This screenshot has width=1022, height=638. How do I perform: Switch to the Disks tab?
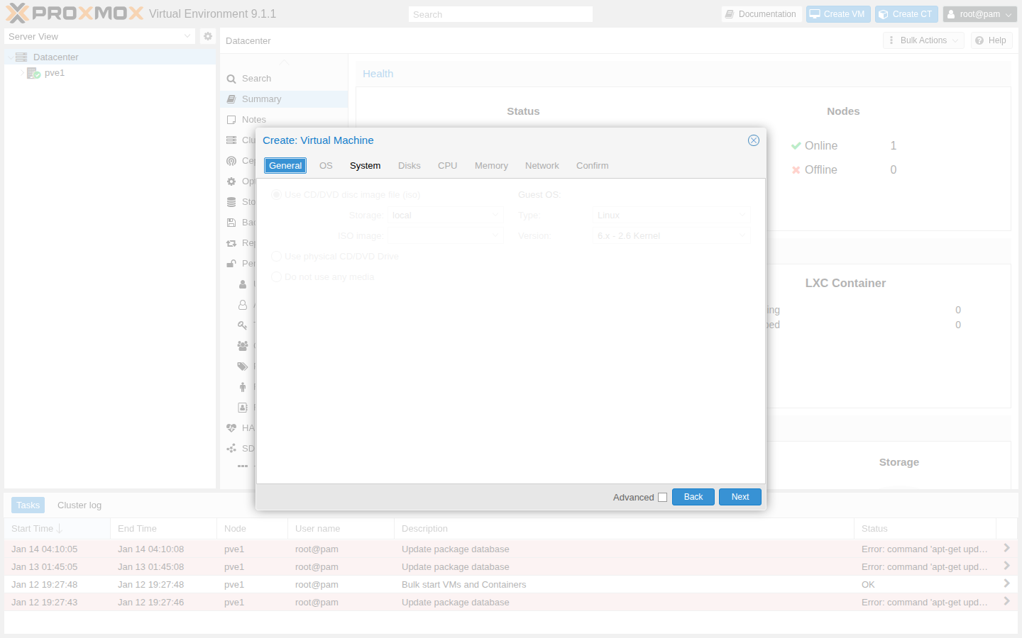409,165
